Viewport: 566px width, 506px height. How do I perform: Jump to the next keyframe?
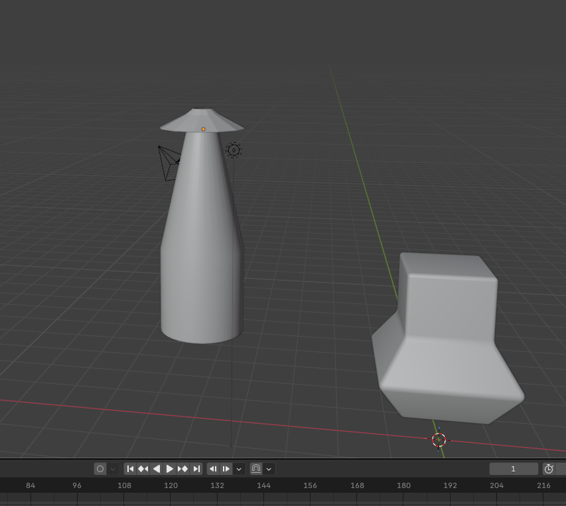coord(182,469)
